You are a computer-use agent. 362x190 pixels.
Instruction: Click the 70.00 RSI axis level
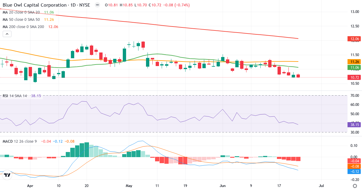pyautogui.click(x=354, y=96)
